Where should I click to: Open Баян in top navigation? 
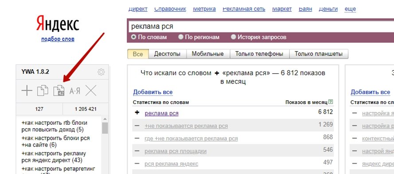pos(305,9)
